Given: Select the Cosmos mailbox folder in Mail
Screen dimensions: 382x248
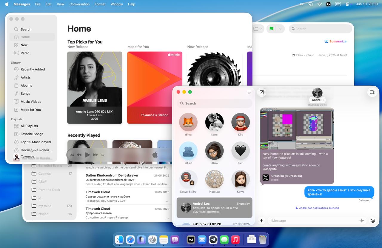Looking at the screenshot, I should pyautogui.click(x=52, y=173).
